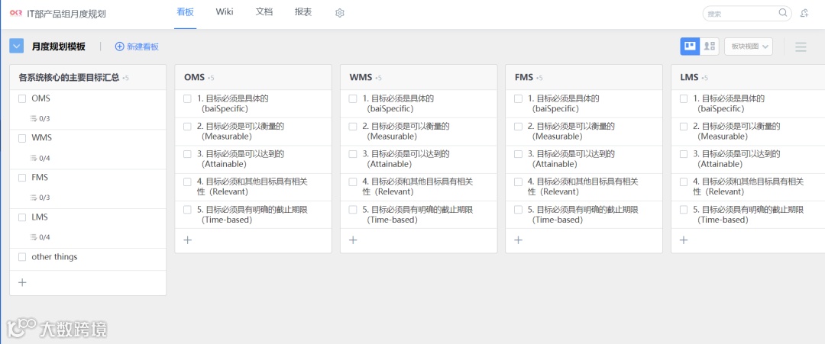Expand the 月度规划模板 board dropdown arrow

click(x=16, y=47)
